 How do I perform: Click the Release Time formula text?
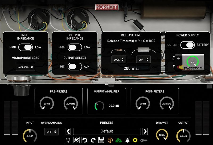(131, 41)
